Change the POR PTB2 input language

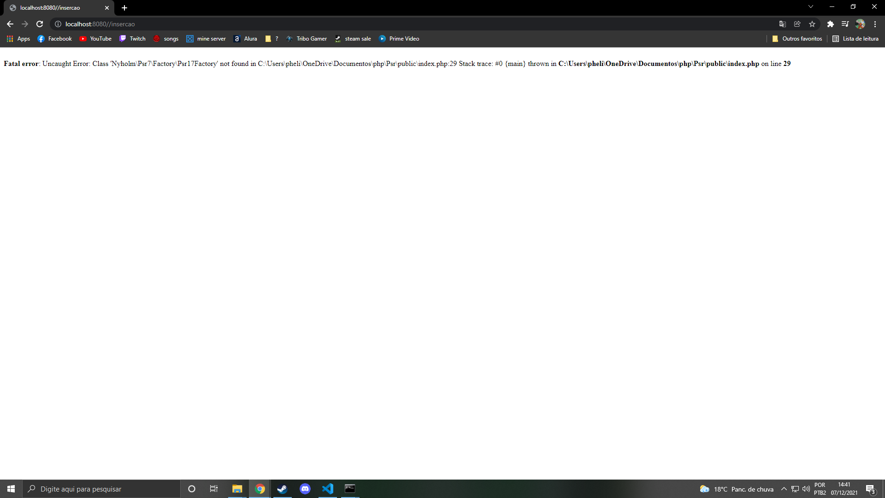(x=820, y=489)
